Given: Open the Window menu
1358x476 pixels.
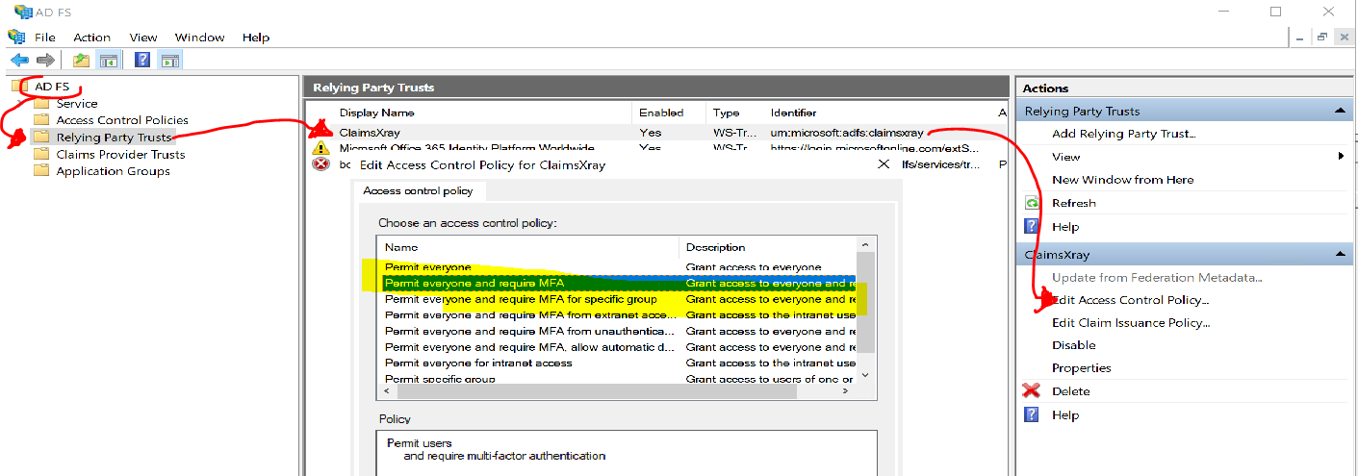Looking at the screenshot, I should coord(200,37).
